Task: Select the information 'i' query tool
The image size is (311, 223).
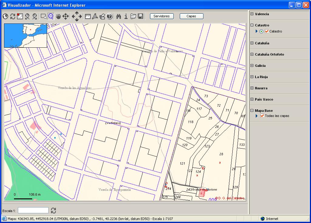Action: point(126,16)
